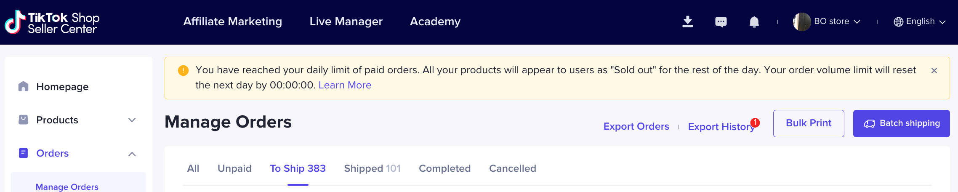The height and width of the screenshot is (192, 958).
Task: Click the Bulk Print button
Action: click(809, 123)
